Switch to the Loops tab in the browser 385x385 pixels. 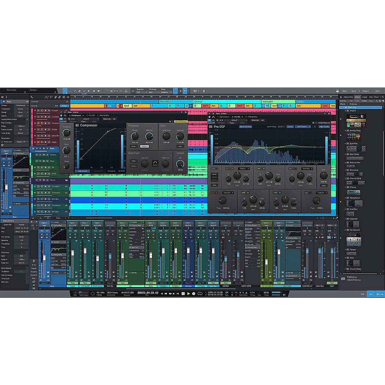[364, 98]
